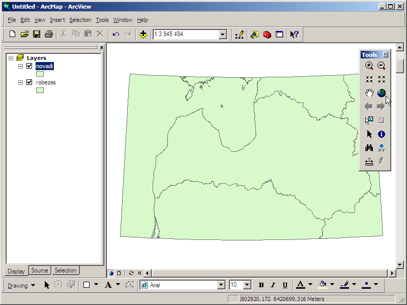Open a map document with Open icon
This screenshot has height=305, width=407.
pyautogui.click(x=24, y=34)
